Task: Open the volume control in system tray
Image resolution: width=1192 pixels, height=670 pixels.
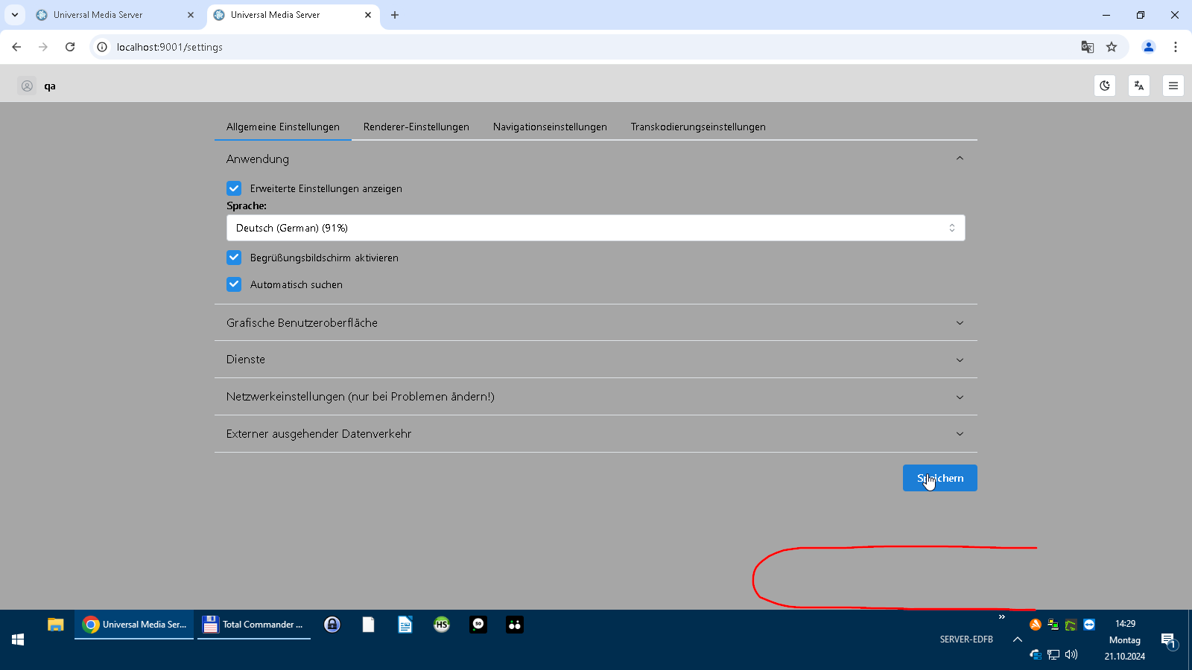Action: coord(1071,654)
